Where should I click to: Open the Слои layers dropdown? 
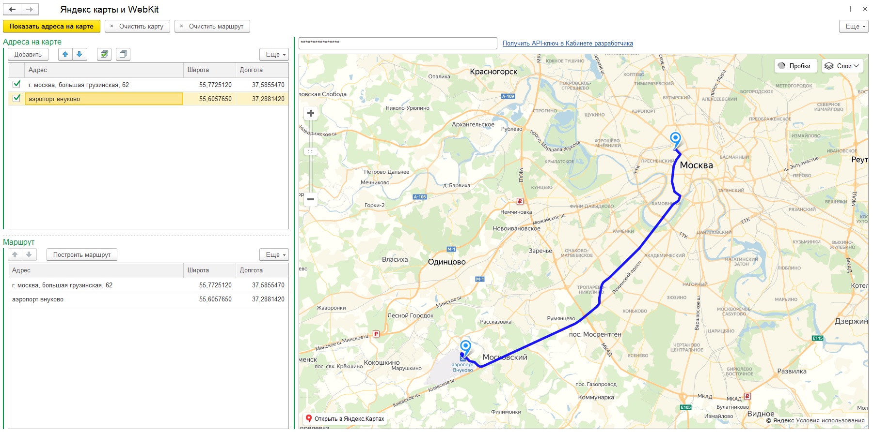click(x=842, y=66)
